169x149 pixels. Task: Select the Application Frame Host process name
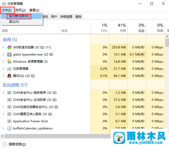tap(30, 121)
